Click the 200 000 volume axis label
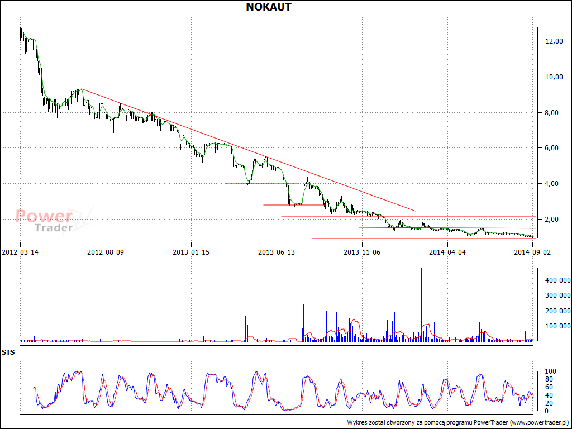 tap(558, 311)
